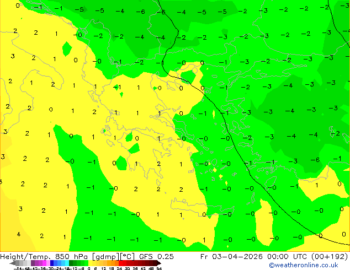Click the darkest green legend swatch
This screenshot has height=270, width=350.
[71, 263]
